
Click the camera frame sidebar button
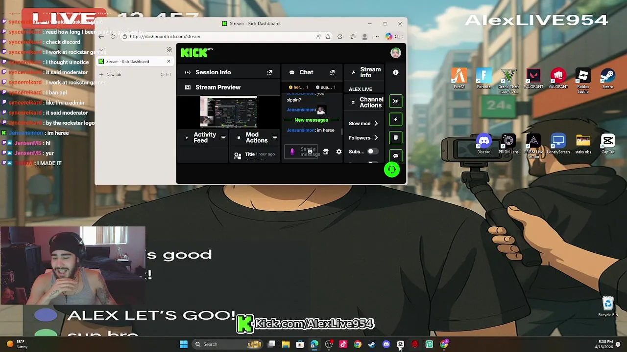(x=396, y=101)
